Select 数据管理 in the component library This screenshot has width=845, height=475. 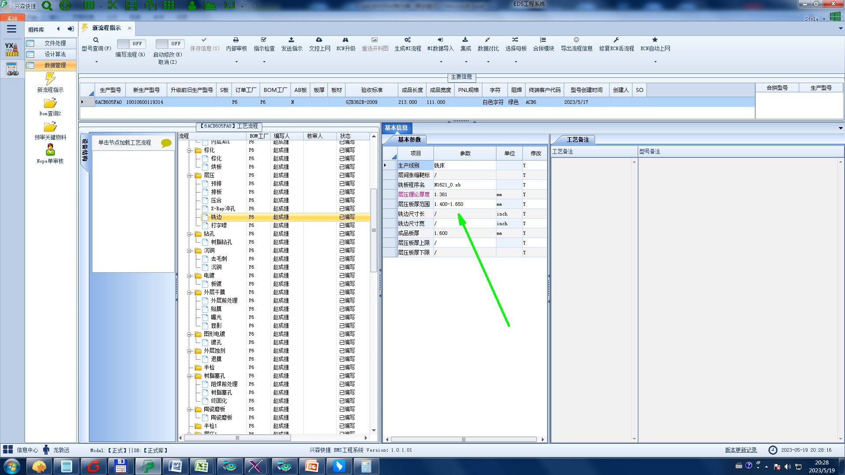(55, 65)
